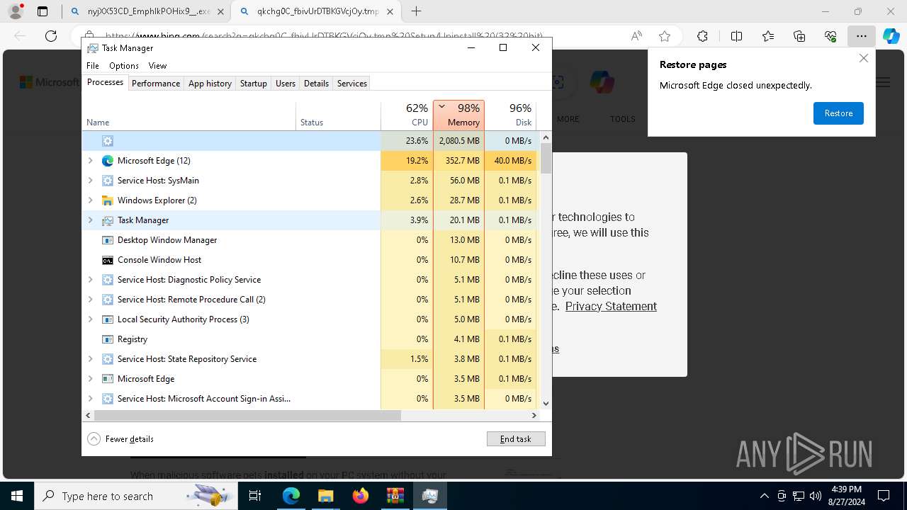Select Desktop Window Manager process
This screenshot has height=510, width=907.
pyautogui.click(x=310, y=240)
